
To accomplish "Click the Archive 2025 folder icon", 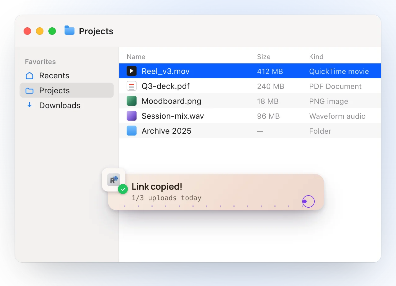I will (132, 131).
